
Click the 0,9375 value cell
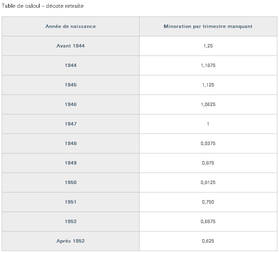click(208, 143)
